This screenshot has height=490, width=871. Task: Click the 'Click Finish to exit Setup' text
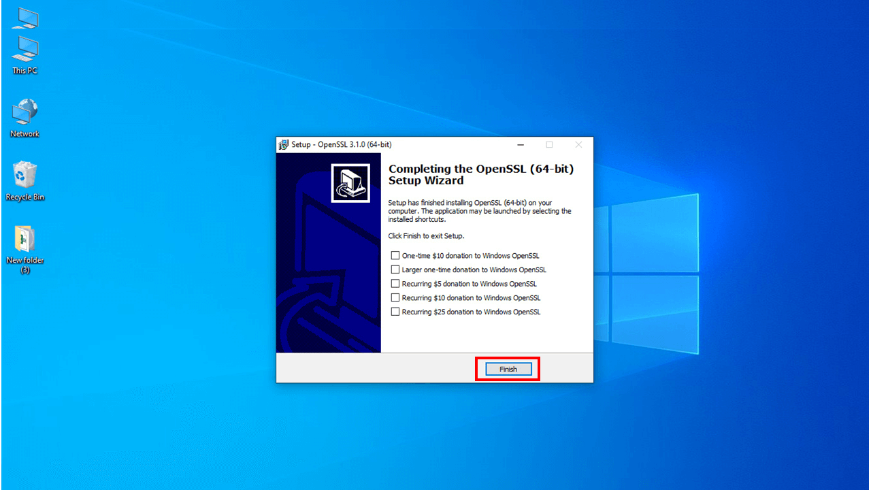[x=426, y=235]
